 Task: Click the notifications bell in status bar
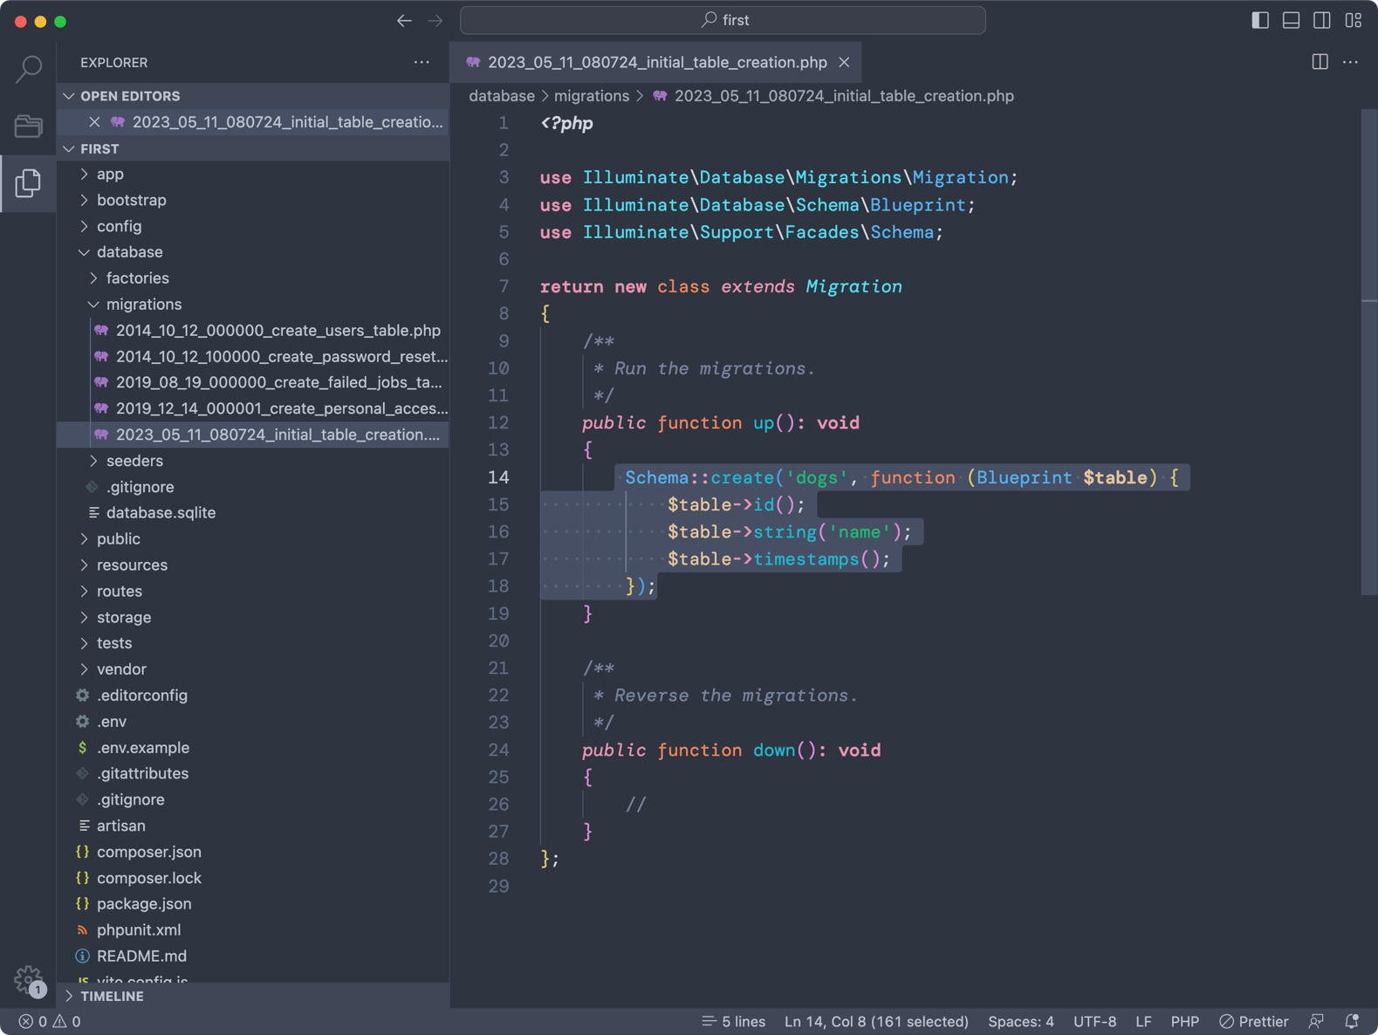tap(1352, 1021)
